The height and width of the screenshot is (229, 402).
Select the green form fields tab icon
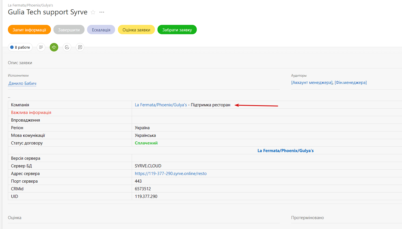(54, 47)
